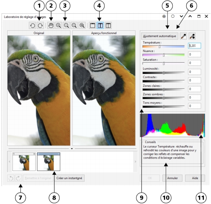
Task: Switch to full preview single-pane view
Action: pyautogui.click(x=93, y=26)
